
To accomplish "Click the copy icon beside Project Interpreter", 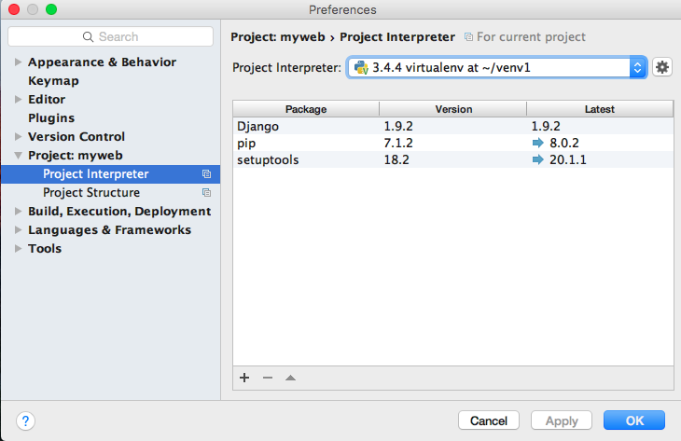I will point(207,174).
